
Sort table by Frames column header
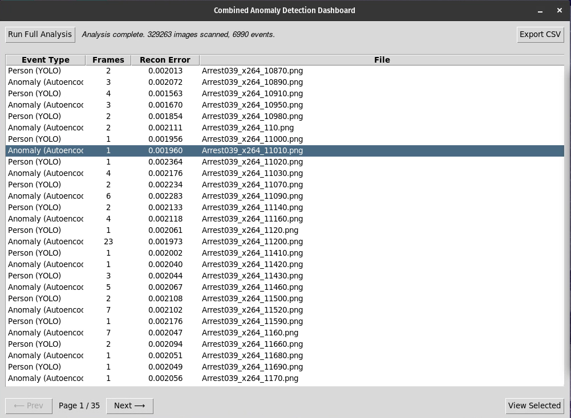(x=108, y=60)
